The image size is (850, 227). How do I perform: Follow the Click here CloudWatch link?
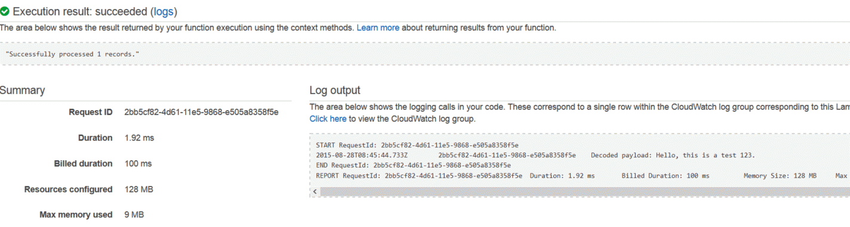tap(328, 119)
